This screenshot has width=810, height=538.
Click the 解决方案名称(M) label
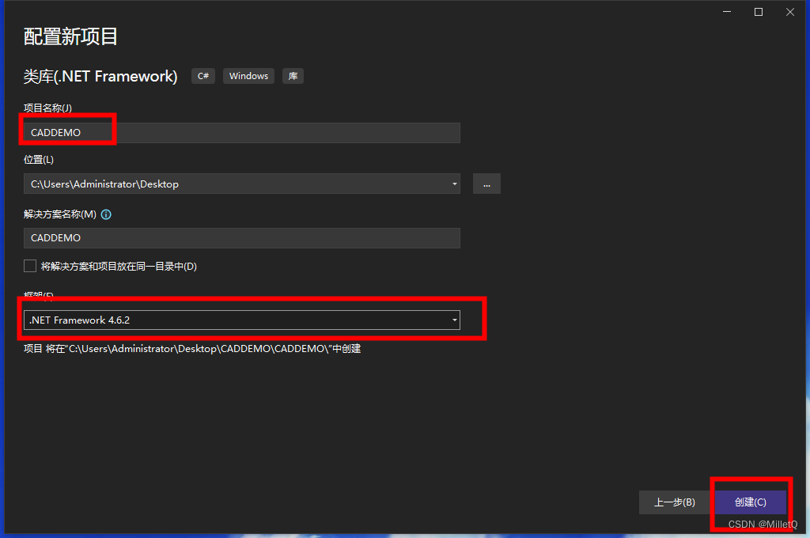point(60,214)
